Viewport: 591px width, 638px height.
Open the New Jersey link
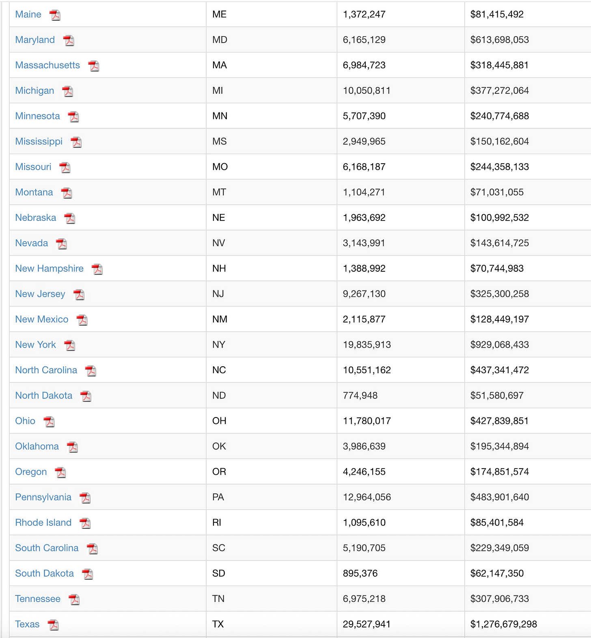[40, 294]
